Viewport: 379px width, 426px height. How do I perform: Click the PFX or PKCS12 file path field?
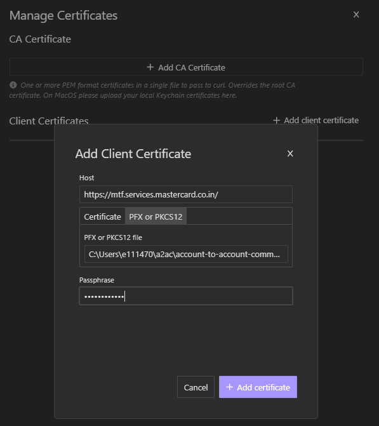click(186, 254)
